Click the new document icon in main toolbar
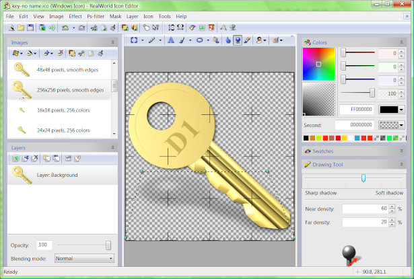The width and height of the screenshot is (414, 279). tap(11, 28)
